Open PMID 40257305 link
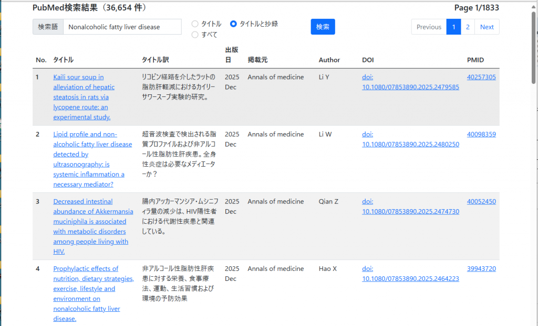 pos(481,77)
